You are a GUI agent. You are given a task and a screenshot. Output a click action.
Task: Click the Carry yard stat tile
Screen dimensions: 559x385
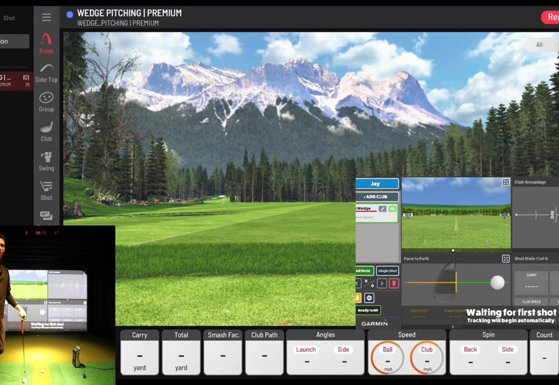(139, 352)
